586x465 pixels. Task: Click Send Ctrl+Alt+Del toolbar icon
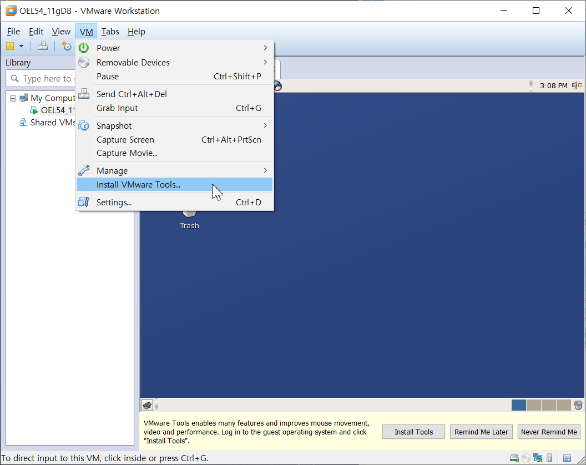pos(43,46)
